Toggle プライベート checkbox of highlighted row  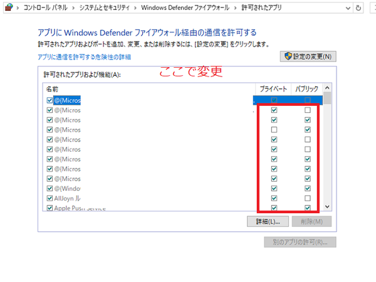[x=274, y=100]
